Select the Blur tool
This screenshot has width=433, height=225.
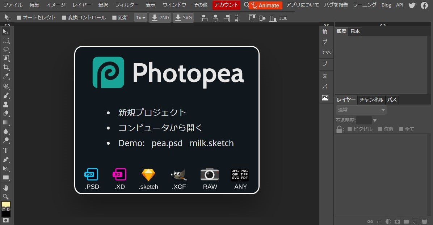tap(6, 131)
